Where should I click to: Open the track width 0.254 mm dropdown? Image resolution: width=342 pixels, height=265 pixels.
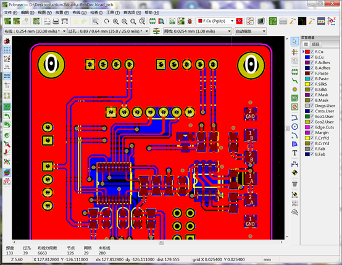[35, 32]
